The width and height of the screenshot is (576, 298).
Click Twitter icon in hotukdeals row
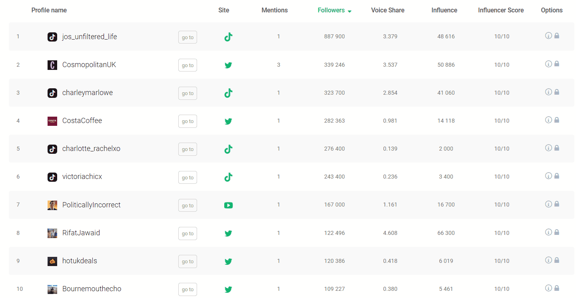228,262
